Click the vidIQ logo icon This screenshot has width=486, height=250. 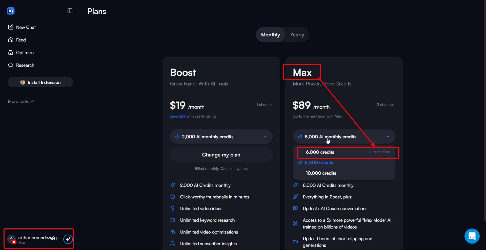11,11
